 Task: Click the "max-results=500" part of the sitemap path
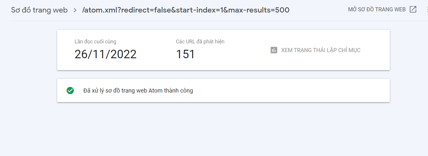coord(259,10)
